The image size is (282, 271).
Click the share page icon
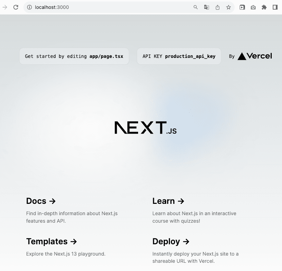coord(218,7)
